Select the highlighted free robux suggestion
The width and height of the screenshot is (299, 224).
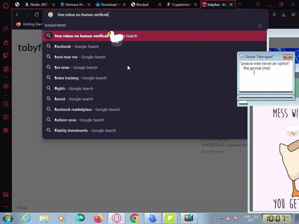coord(154,36)
